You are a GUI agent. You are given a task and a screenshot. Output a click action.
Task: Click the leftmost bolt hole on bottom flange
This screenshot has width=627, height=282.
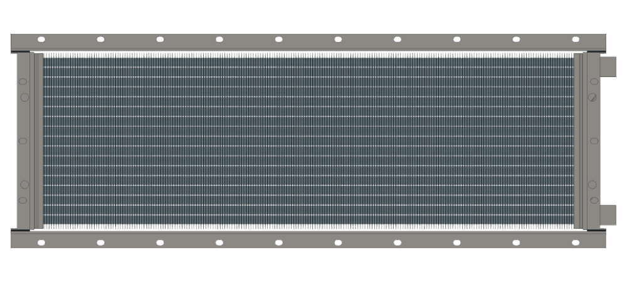[x=41, y=242]
